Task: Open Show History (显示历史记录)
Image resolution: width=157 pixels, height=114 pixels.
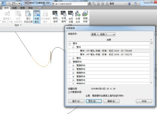Action: click(x=28, y=17)
